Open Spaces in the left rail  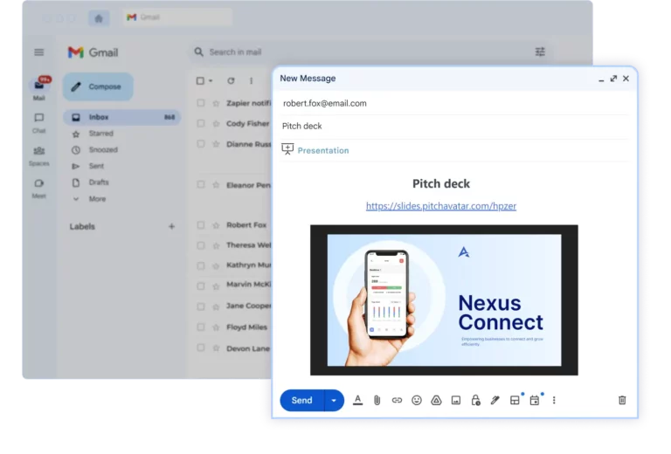pyautogui.click(x=39, y=156)
